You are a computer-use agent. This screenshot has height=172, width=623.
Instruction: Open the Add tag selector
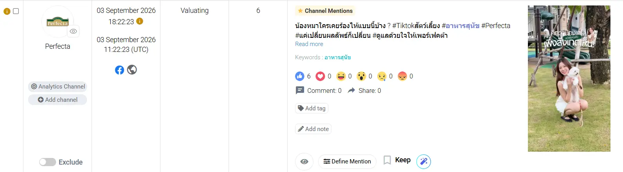point(311,108)
